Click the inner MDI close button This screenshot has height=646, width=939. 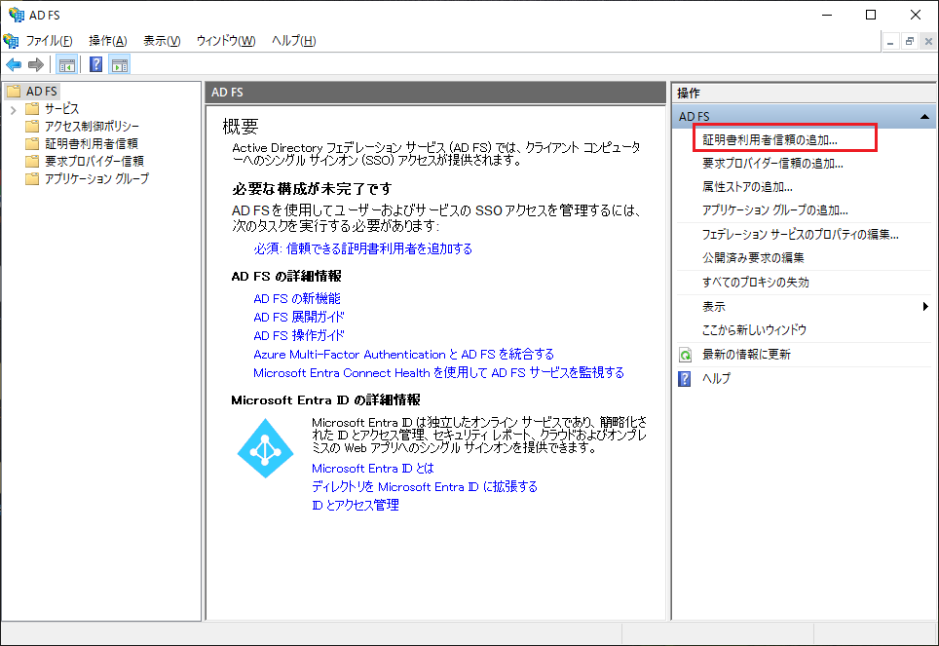click(x=928, y=41)
